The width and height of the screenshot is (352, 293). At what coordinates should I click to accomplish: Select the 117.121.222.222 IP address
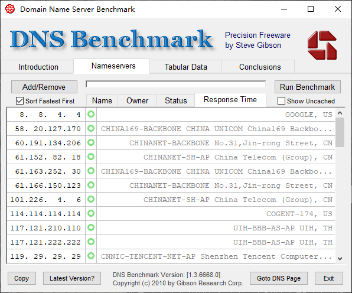point(45,242)
